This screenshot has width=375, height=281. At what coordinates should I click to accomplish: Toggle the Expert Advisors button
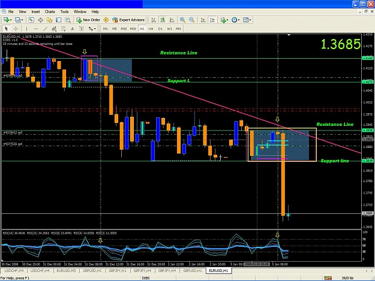tap(128, 20)
